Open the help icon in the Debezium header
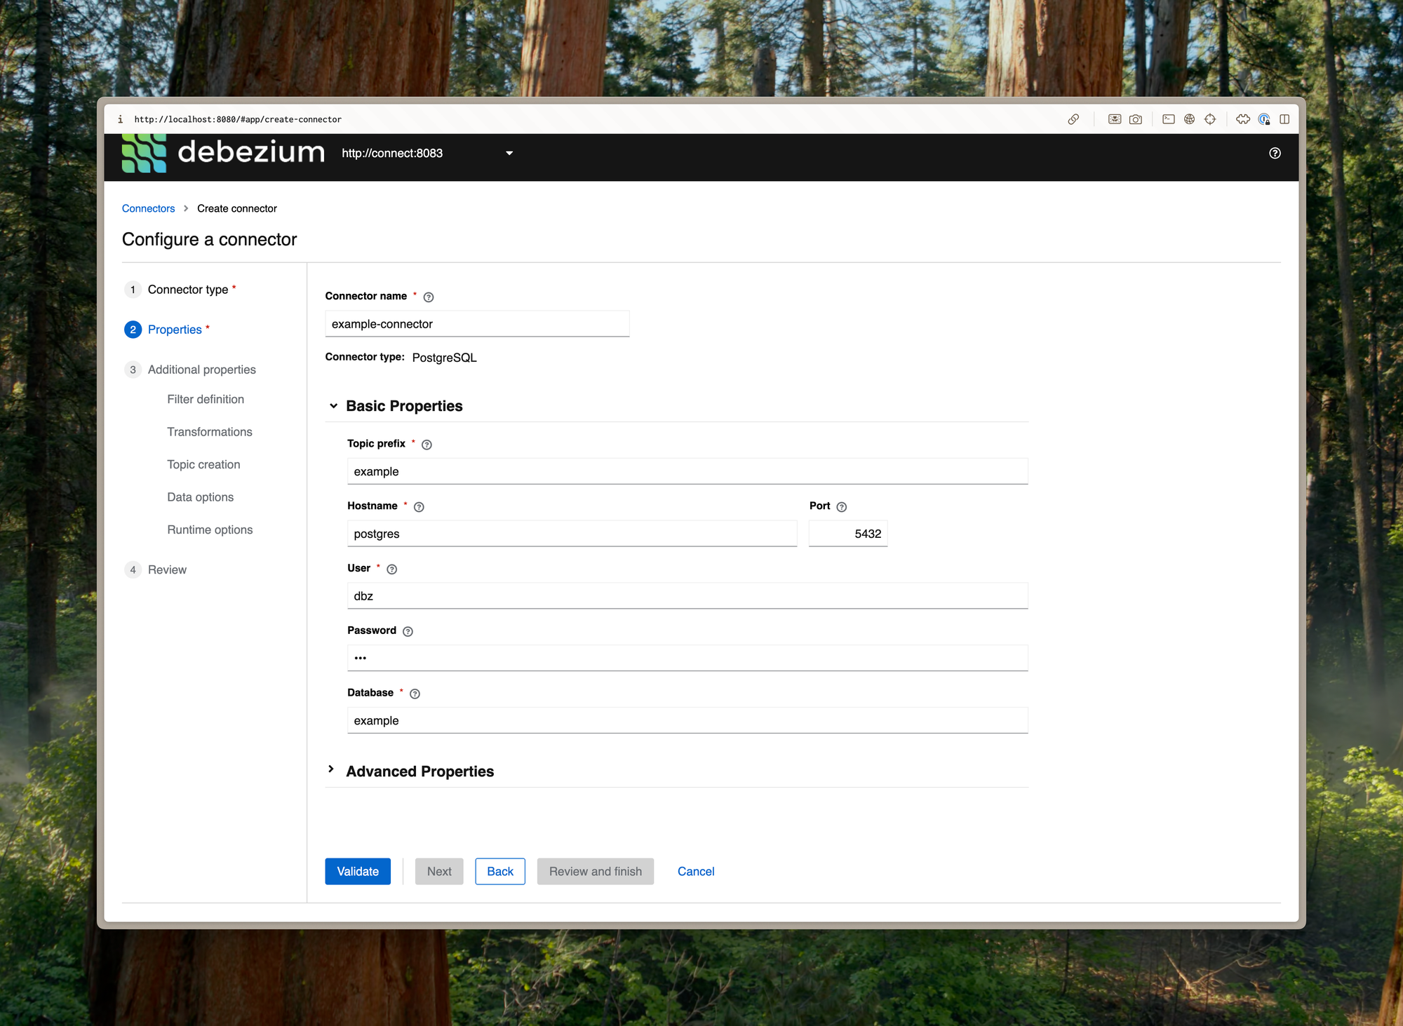The width and height of the screenshot is (1403, 1026). [x=1275, y=154]
